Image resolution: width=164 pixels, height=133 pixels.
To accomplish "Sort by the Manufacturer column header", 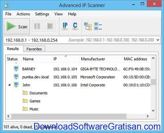I will [x=101, y=59].
